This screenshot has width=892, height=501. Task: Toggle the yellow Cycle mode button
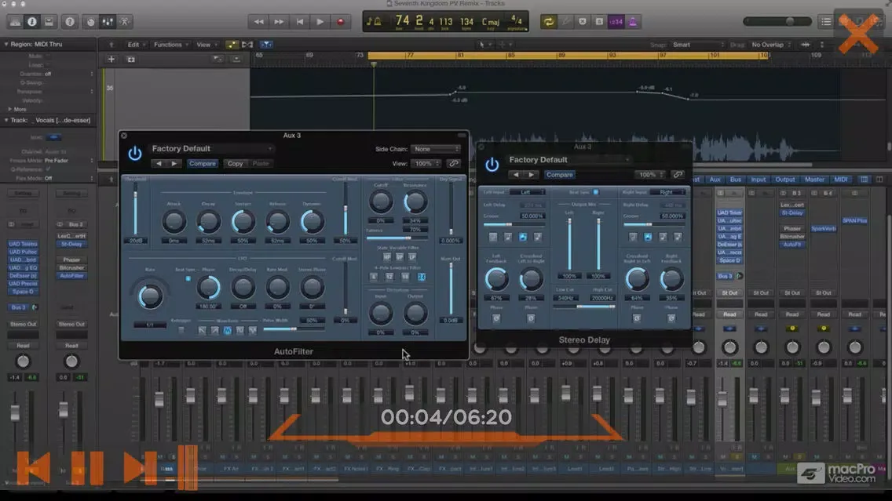click(x=548, y=22)
